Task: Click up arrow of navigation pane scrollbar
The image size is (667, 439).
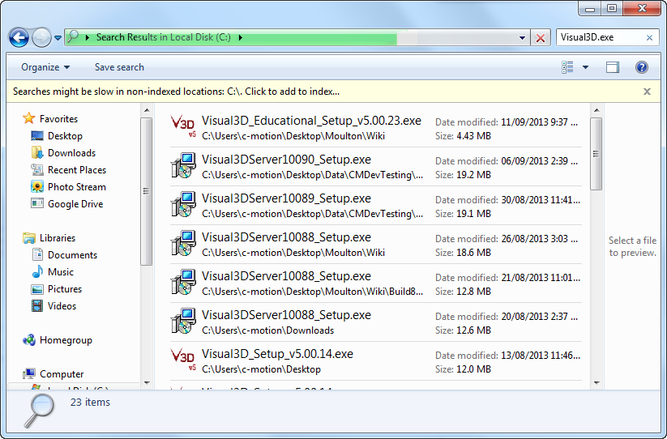Action: [147, 110]
